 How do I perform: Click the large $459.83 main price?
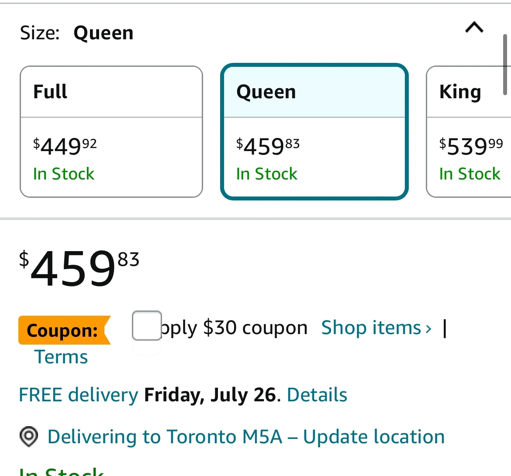click(x=79, y=268)
